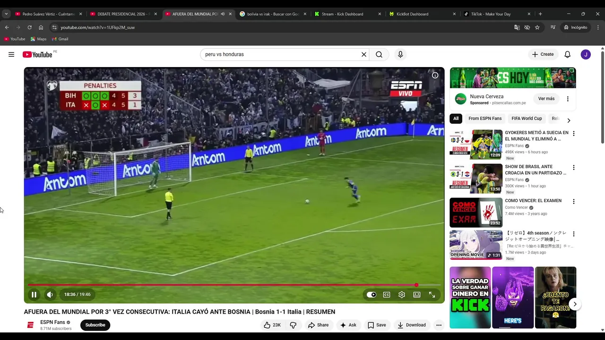This screenshot has width=605, height=340.
Task: Open options for Como Vencer video
Action: coord(574,202)
